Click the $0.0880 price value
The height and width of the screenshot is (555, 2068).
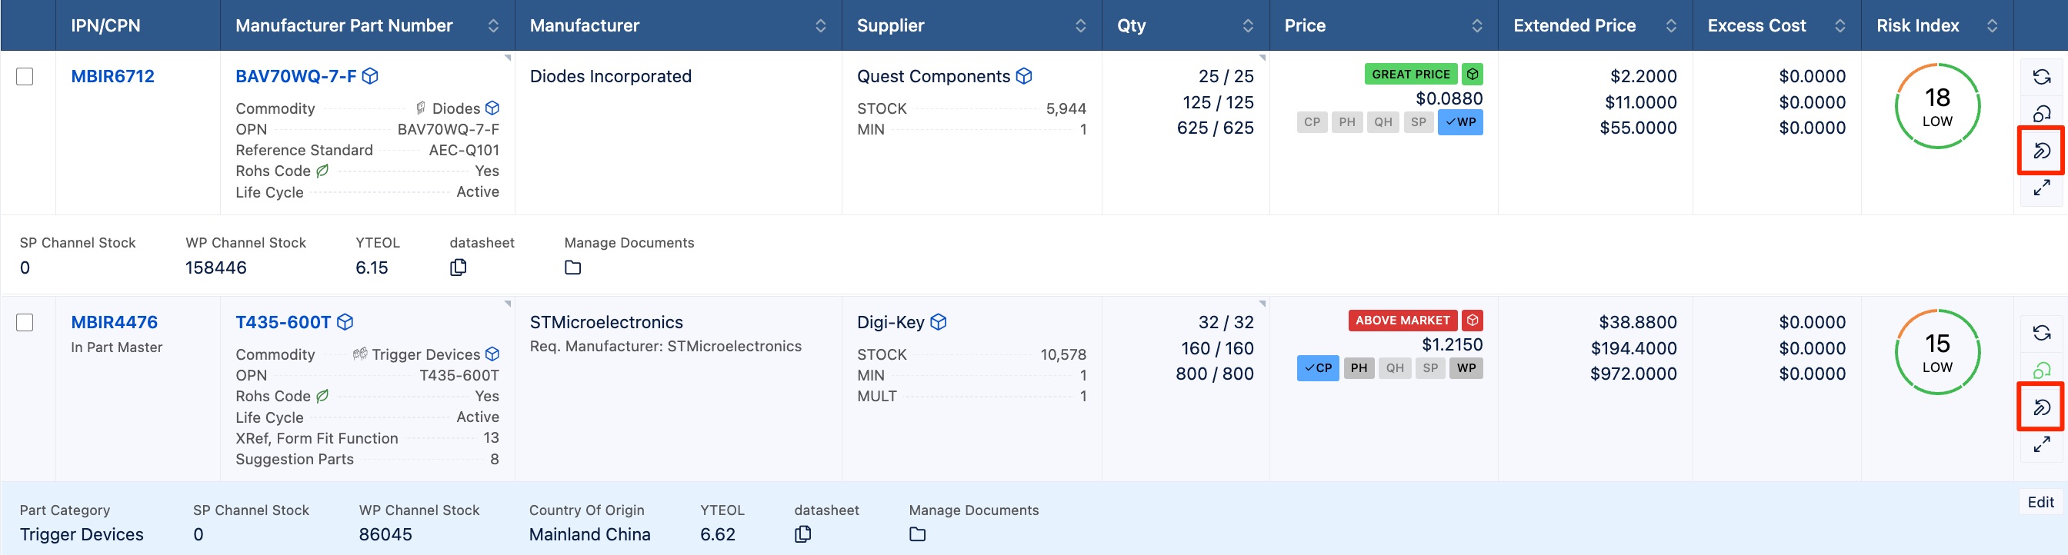pyautogui.click(x=1449, y=98)
